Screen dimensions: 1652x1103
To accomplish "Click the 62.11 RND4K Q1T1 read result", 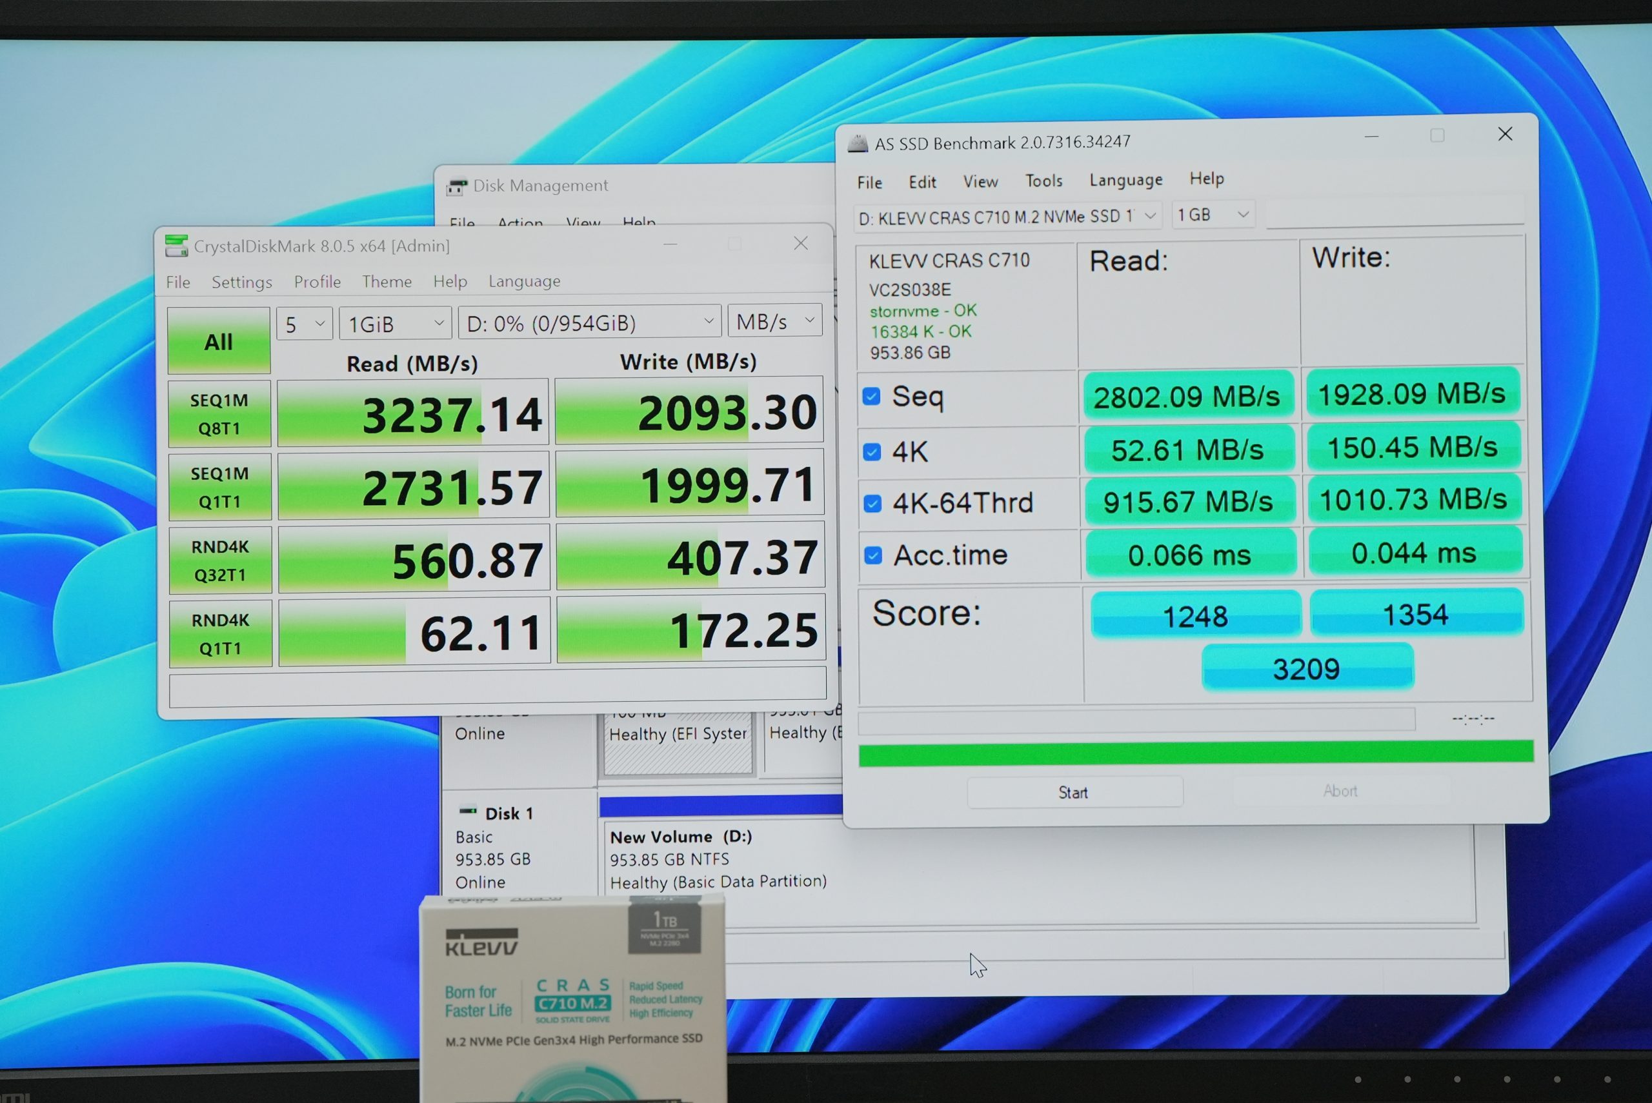I will [x=414, y=632].
